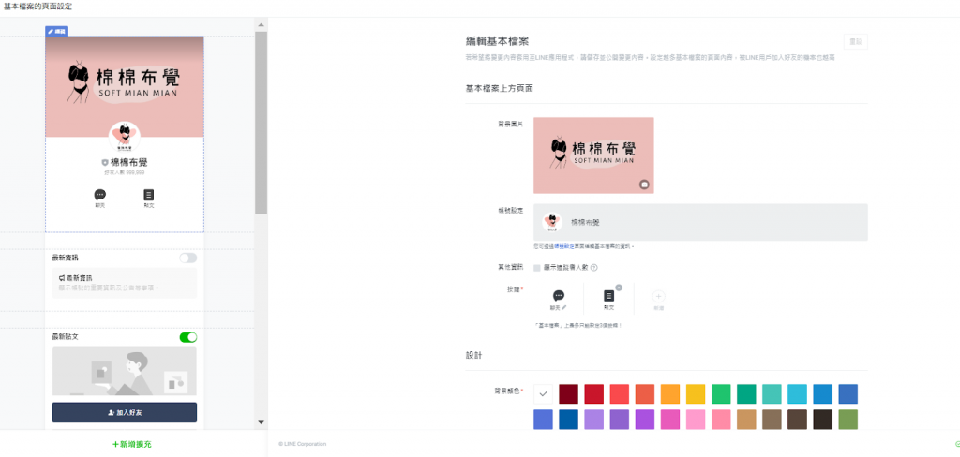This screenshot has width=960, height=457.
Task: Choose the orange color swatch
Action: click(670, 394)
